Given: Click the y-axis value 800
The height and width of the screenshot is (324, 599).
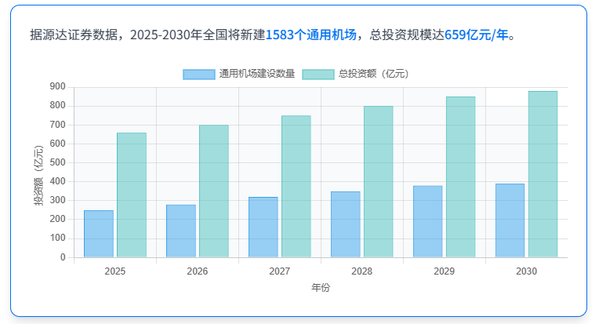Looking at the screenshot, I should pos(58,105).
